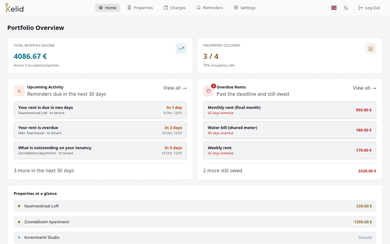Click the 950.00 € overdue amount
The width and height of the screenshot is (390, 244).
364,110
